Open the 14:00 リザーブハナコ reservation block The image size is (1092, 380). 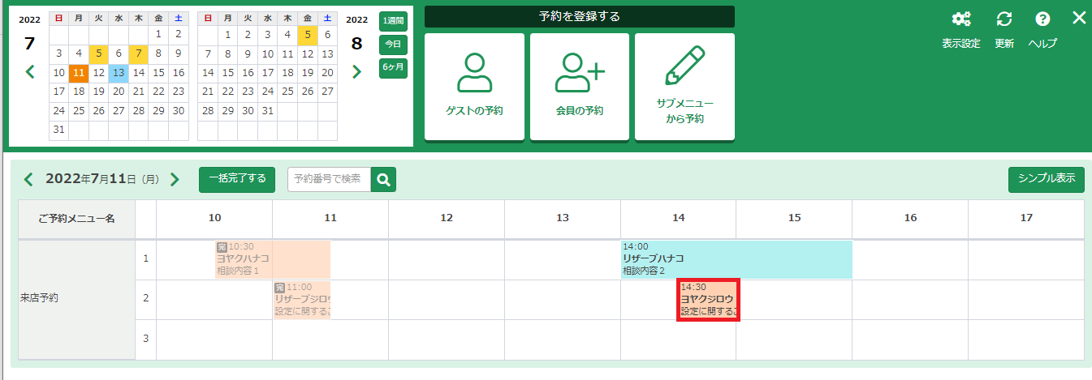736,259
